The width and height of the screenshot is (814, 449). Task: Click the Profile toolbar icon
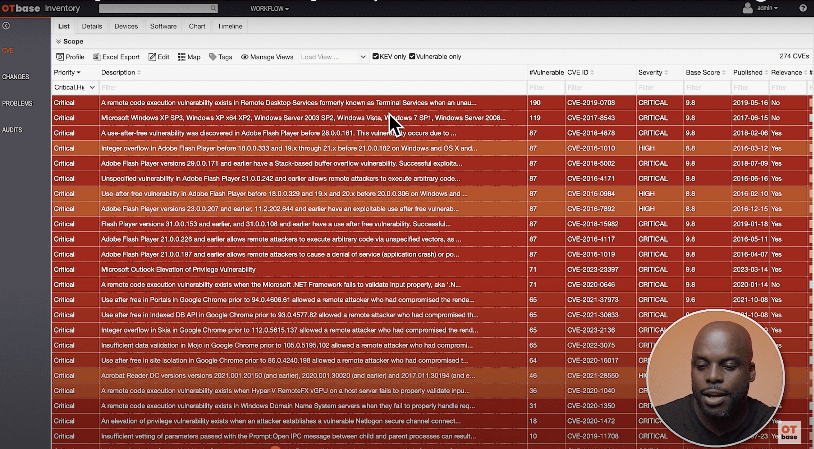pyautogui.click(x=60, y=57)
